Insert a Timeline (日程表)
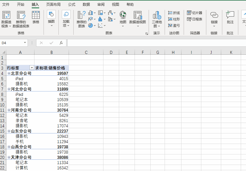The image size is (246, 171). (x=194, y=19)
